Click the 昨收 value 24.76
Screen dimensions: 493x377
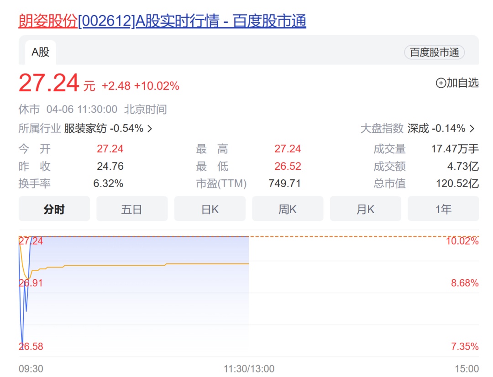[x=110, y=166]
